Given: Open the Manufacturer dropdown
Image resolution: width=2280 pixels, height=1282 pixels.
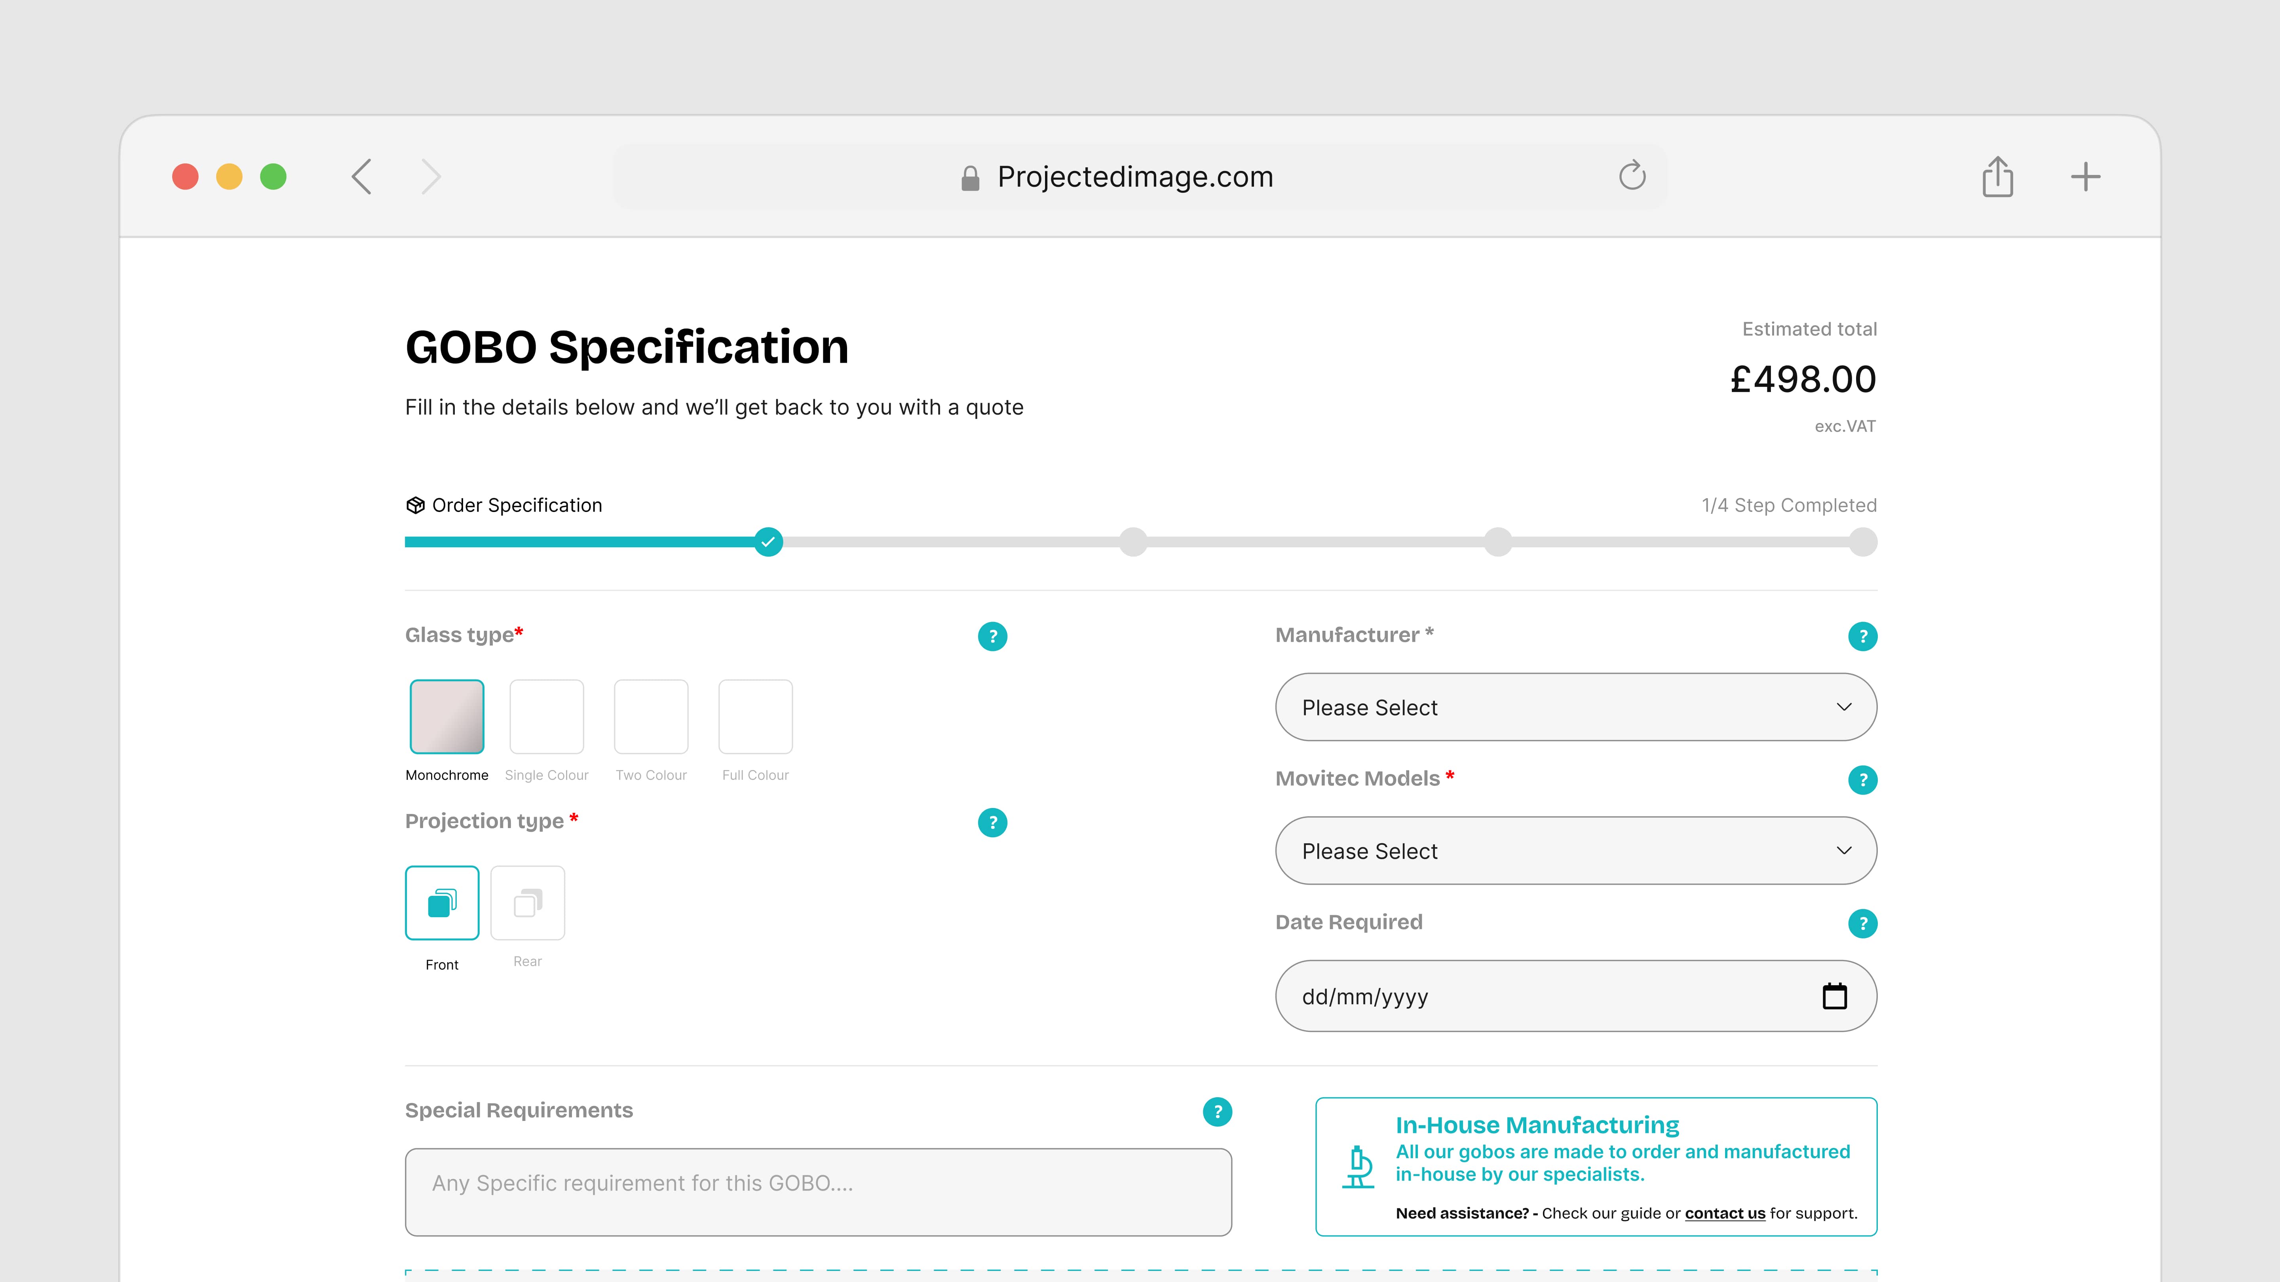Looking at the screenshot, I should [x=1575, y=707].
